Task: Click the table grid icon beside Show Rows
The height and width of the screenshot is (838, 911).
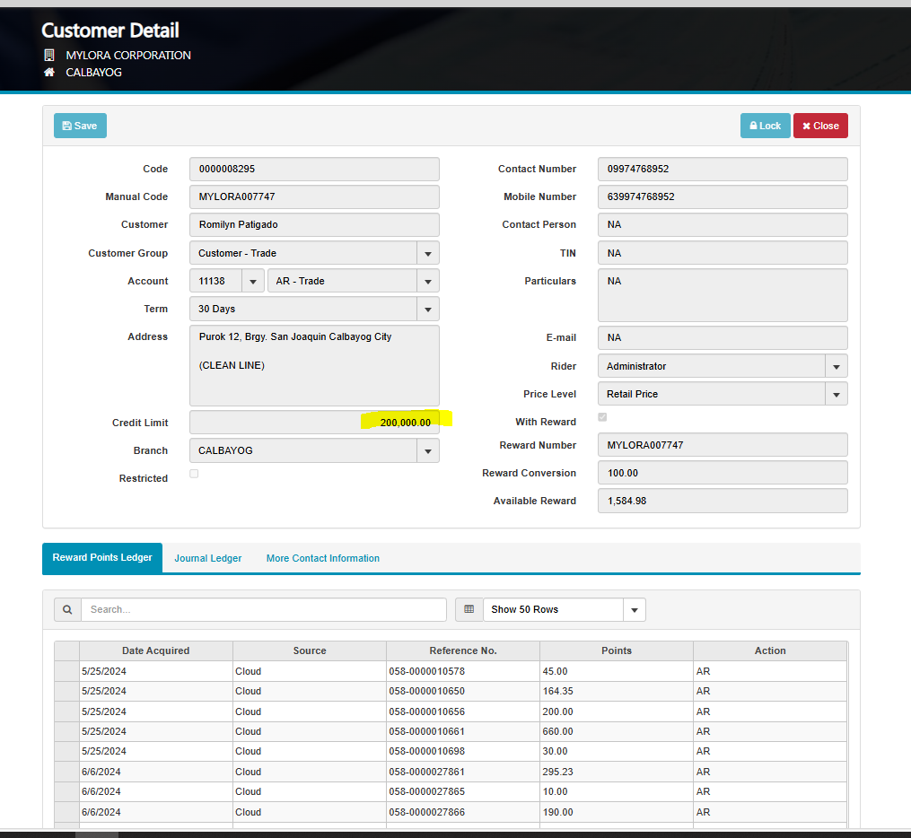Action: point(469,610)
